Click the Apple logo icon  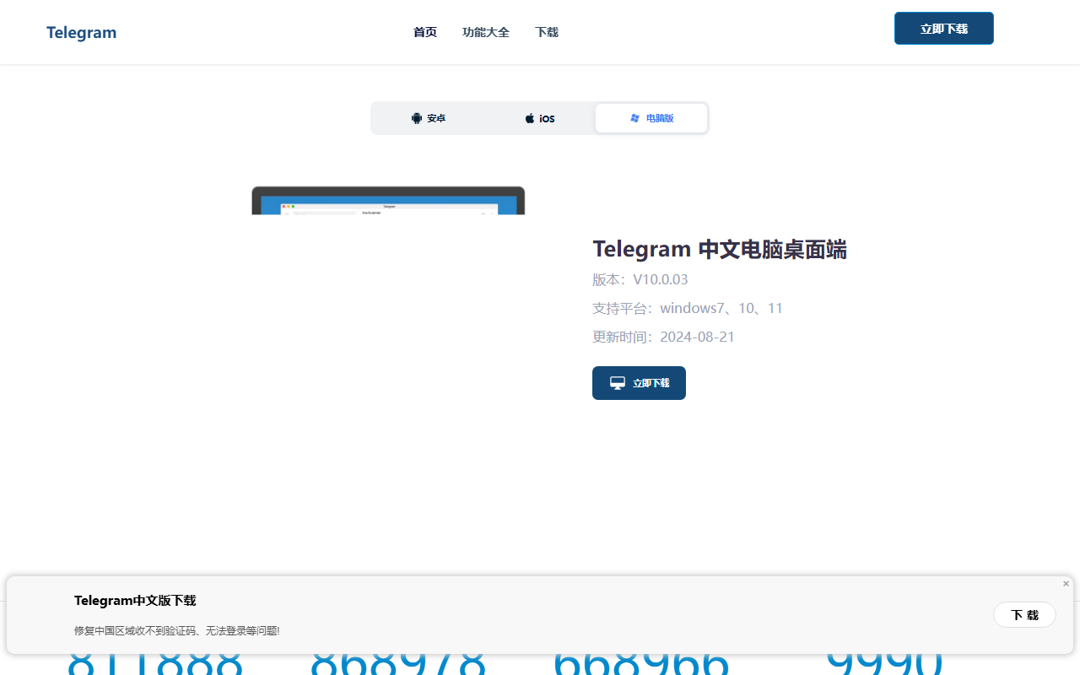[530, 118]
